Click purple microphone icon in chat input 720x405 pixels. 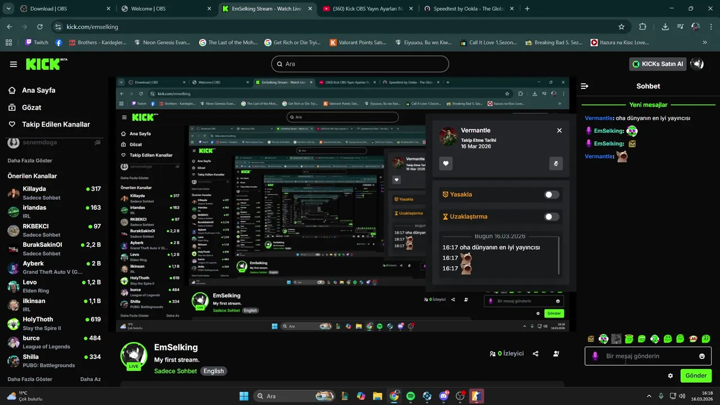point(595,356)
